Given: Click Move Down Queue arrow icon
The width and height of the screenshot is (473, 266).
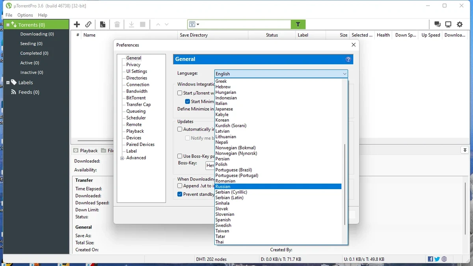Looking at the screenshot, I should pyautogui.click(x=167, y=24).
